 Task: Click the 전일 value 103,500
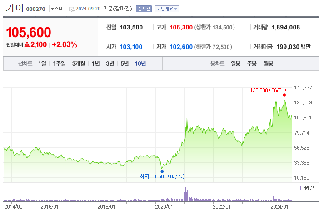coord(131,27)
